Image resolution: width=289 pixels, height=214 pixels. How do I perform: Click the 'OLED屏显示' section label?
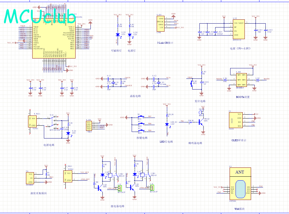coord(239,140)
